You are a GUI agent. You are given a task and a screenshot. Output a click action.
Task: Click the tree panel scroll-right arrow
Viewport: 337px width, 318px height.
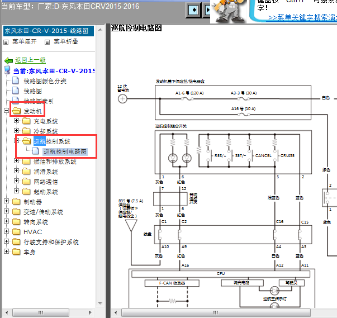pos(91,312)
